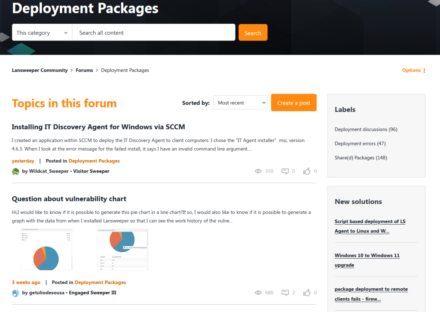Click the Options three-dot icon
This screenshot has width=440, height=312.
tap(424, 71)
